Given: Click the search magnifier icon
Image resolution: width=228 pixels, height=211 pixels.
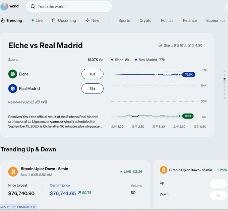Looking at the screenshot, I should click(x=33, y=7).
